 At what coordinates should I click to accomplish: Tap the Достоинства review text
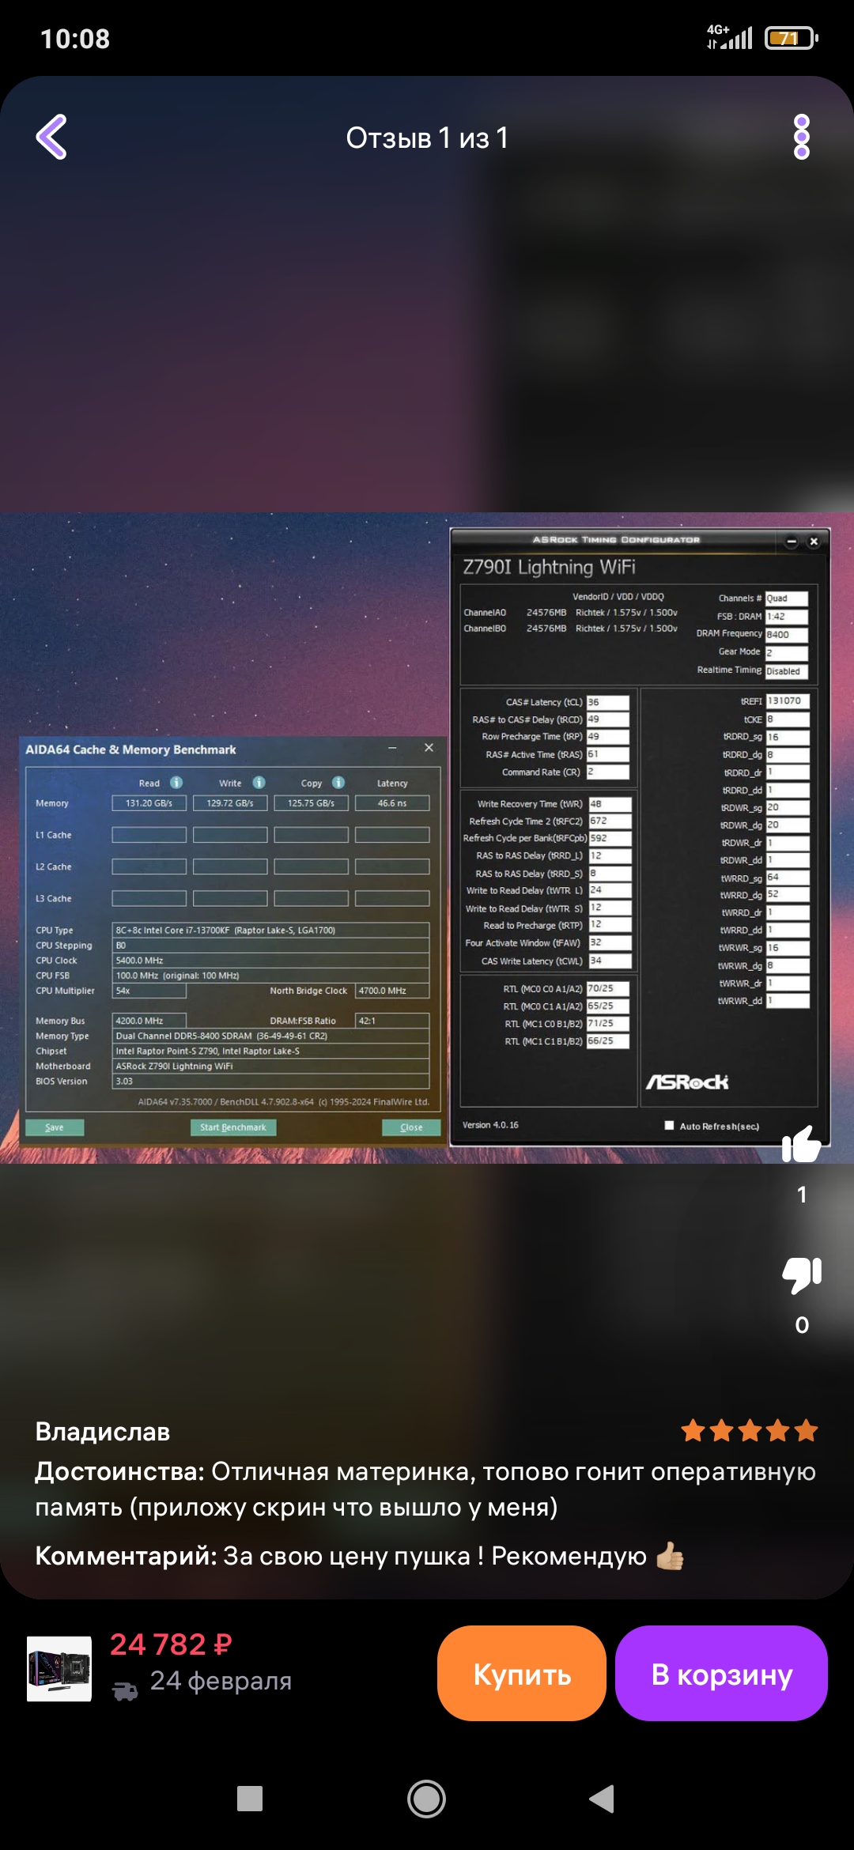425,1489
